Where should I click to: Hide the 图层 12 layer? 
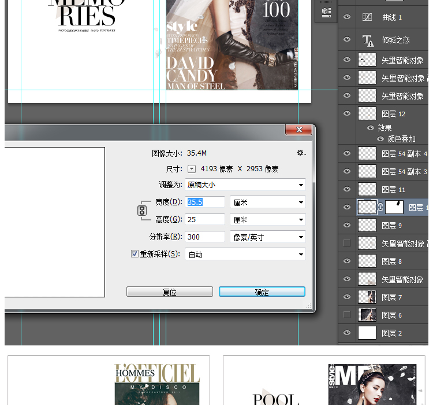click(347, 113)
